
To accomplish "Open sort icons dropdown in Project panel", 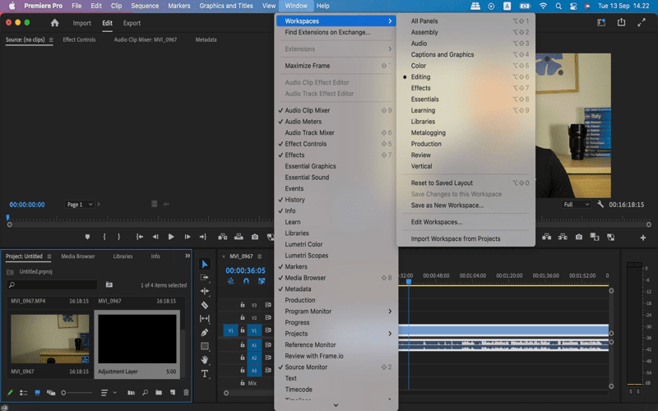I will [x=109, y=393].
